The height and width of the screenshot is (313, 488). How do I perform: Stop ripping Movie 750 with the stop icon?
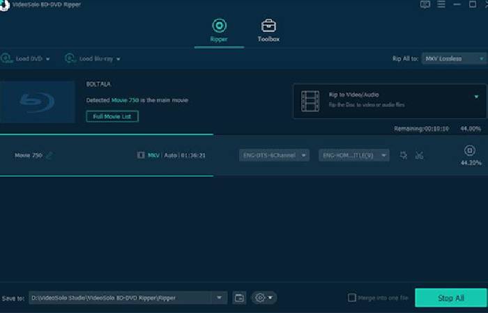[x=470, y=151]
